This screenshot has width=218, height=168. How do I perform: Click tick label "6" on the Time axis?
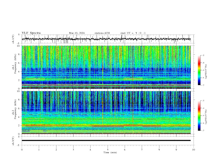[125, 150]
